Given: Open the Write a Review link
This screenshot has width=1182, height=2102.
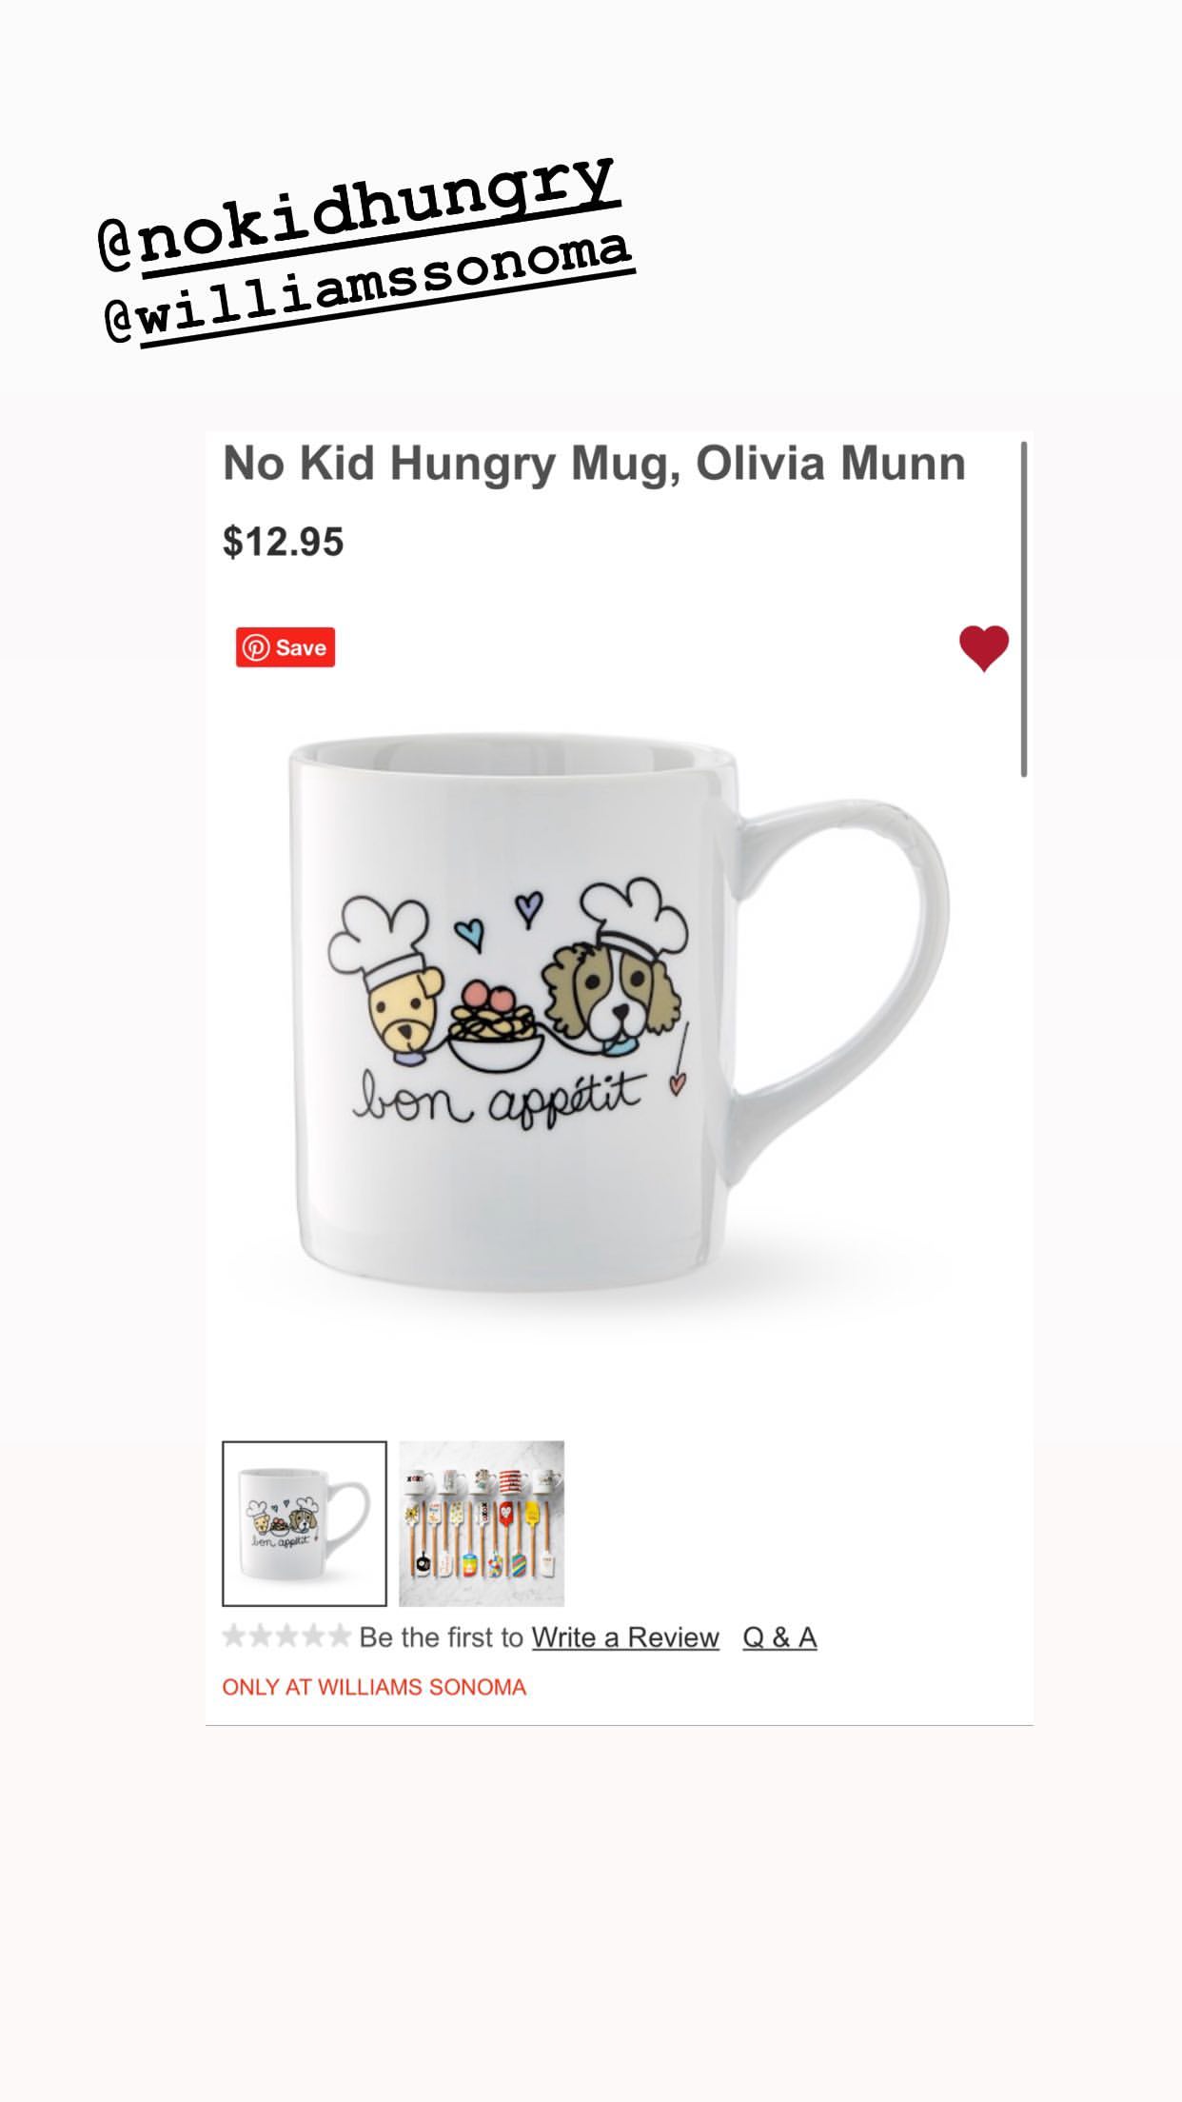Looking at the screenshot, I should tap(625, 1637).
